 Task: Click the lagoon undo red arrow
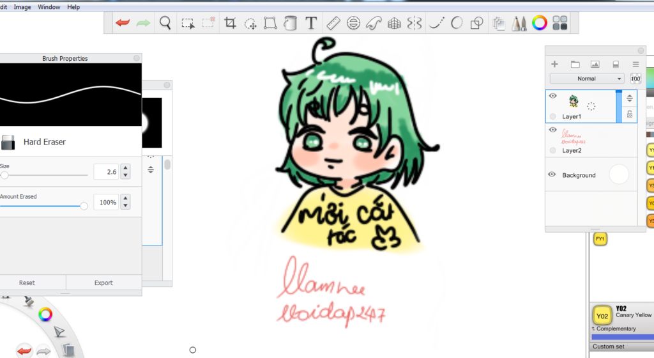click(x=24, y=351)
